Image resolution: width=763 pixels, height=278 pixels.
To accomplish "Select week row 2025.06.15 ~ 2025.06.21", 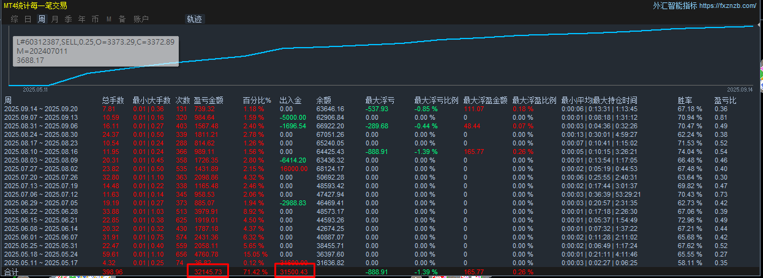I will tap(382, 219).
